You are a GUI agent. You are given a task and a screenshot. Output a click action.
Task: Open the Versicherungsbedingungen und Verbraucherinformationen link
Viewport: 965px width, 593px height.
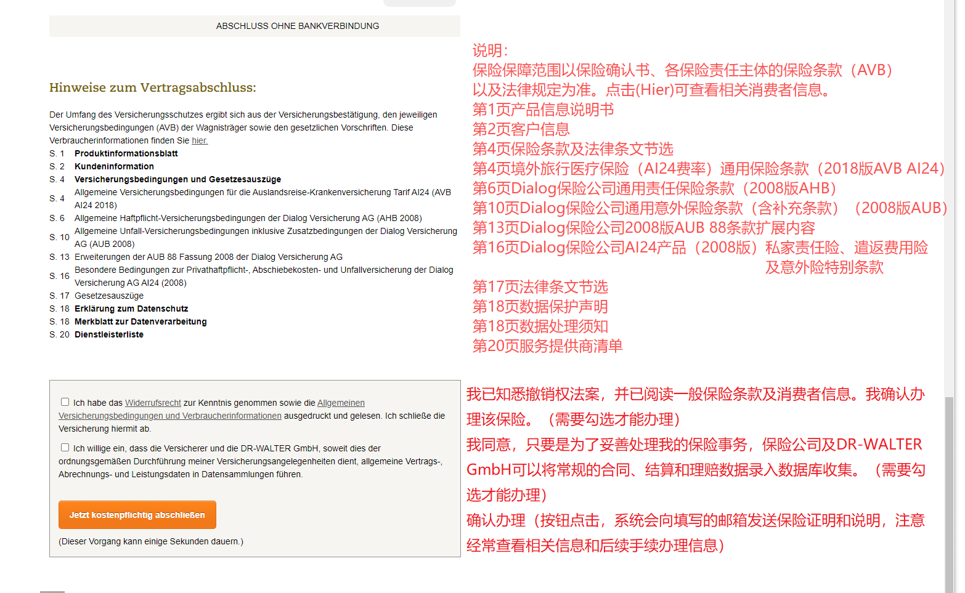(170, 416)
